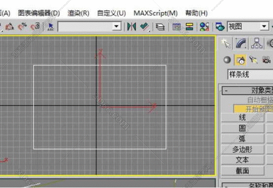
Task: Click the 线 (Line) button
Action: click(x=242, y=118)
